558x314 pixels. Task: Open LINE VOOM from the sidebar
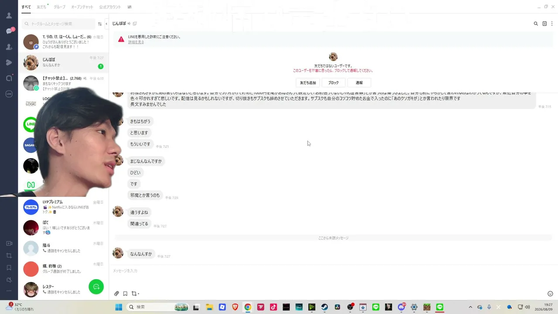tap(9, 62)
